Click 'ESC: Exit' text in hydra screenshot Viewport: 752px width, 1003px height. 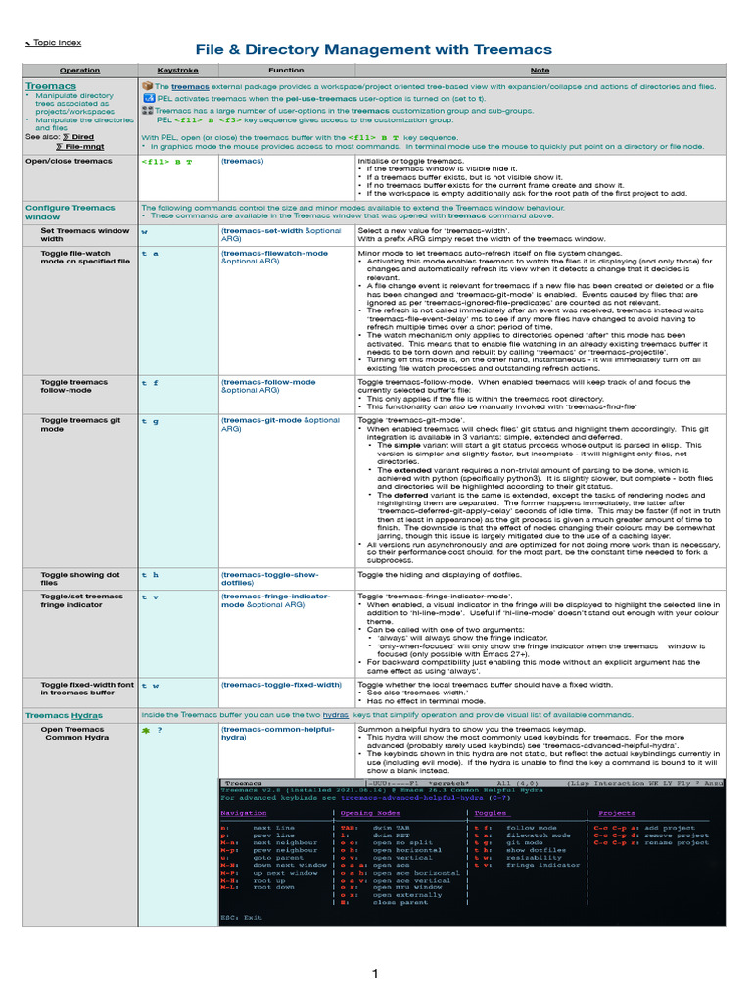tap(241, 917)
